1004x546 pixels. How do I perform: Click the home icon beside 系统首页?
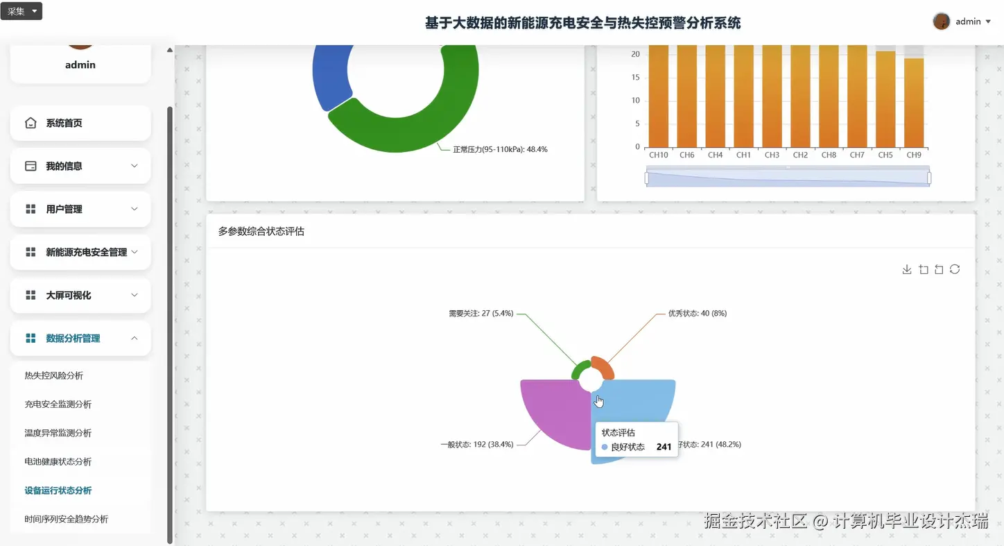point(31,123)
